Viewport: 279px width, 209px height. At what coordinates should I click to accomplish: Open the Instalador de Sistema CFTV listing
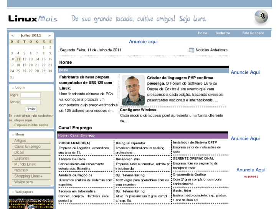click(x=195, y=143)
